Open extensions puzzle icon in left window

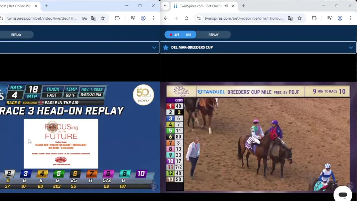pyautogui.click(x=117, y=18)
